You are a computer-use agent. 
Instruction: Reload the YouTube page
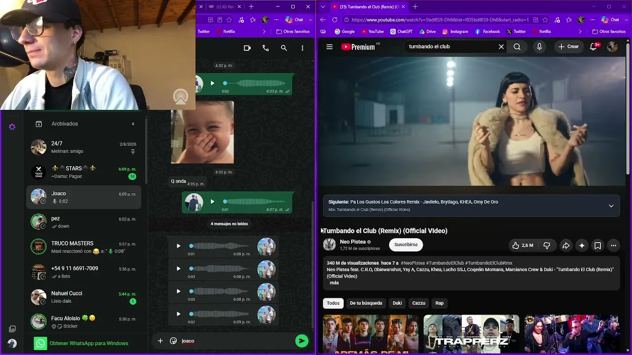point(335,20)
